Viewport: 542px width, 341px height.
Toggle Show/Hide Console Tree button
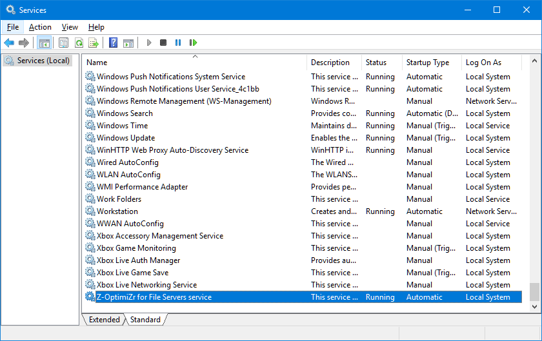tap(44, 43)
